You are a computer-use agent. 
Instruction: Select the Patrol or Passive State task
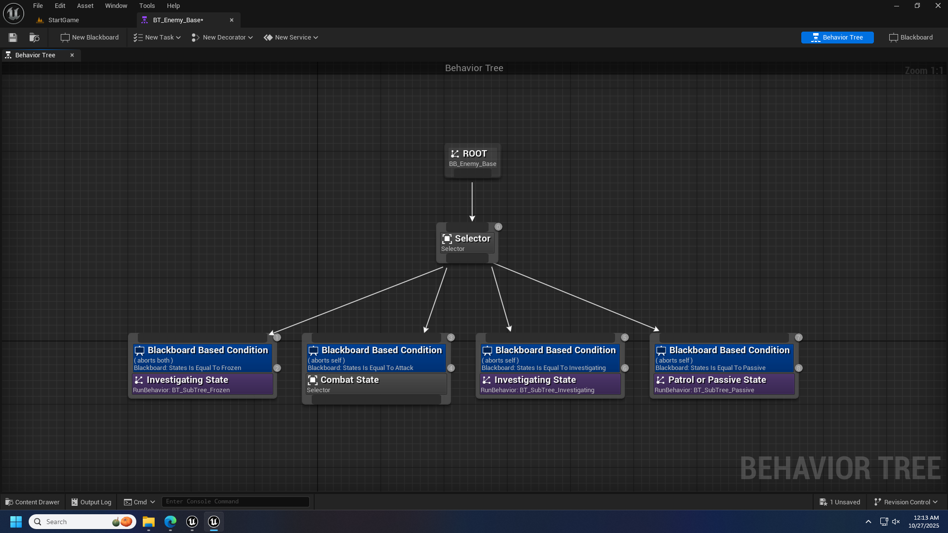click(x=724, y=384)
